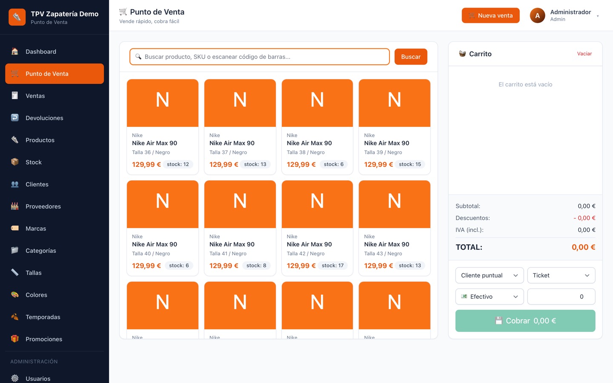Click the Punto de Venta cart icon in sidebar
Viewport: 613px width, 383px height.
pos(15,74)
